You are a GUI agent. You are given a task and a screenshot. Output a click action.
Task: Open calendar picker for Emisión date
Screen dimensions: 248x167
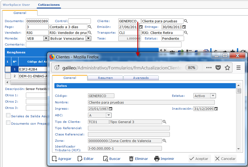[141, 27]
